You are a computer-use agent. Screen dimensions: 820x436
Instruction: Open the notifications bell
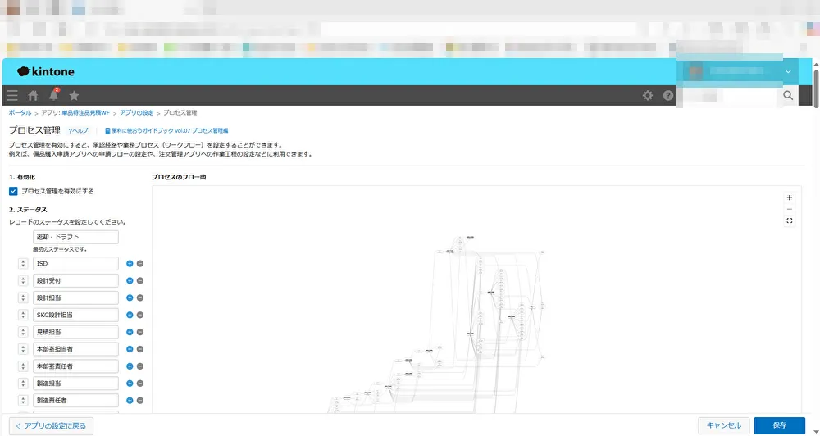tap(54, 96)
